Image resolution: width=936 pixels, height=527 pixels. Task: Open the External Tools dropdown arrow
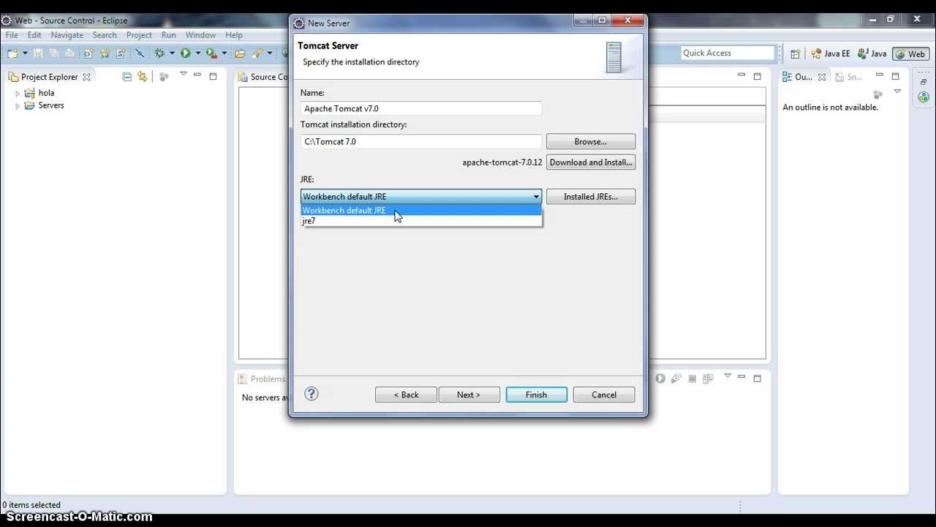224,53
